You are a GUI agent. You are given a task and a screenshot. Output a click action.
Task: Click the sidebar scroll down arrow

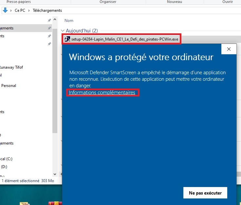pyautogui.click(x=55, y=174)
